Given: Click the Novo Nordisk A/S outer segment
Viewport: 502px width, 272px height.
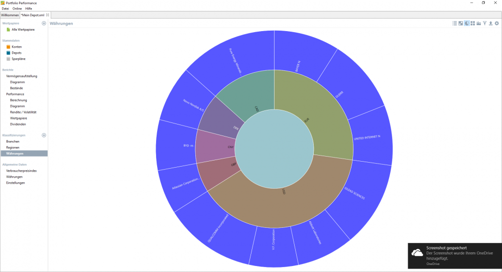Looking at the screenshot, I should click(186, 99).
